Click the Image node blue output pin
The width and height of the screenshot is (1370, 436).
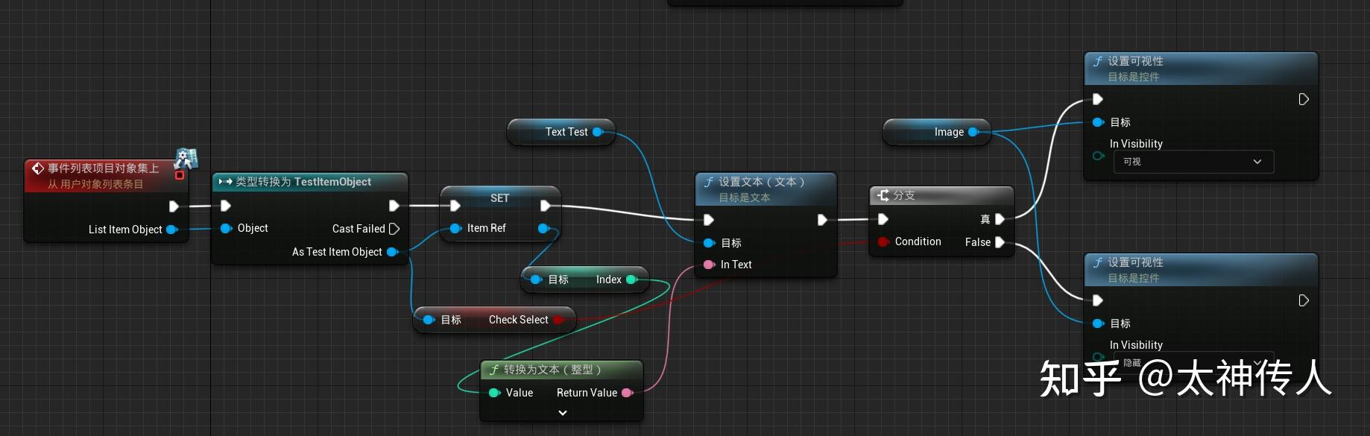tap(973, 132)
